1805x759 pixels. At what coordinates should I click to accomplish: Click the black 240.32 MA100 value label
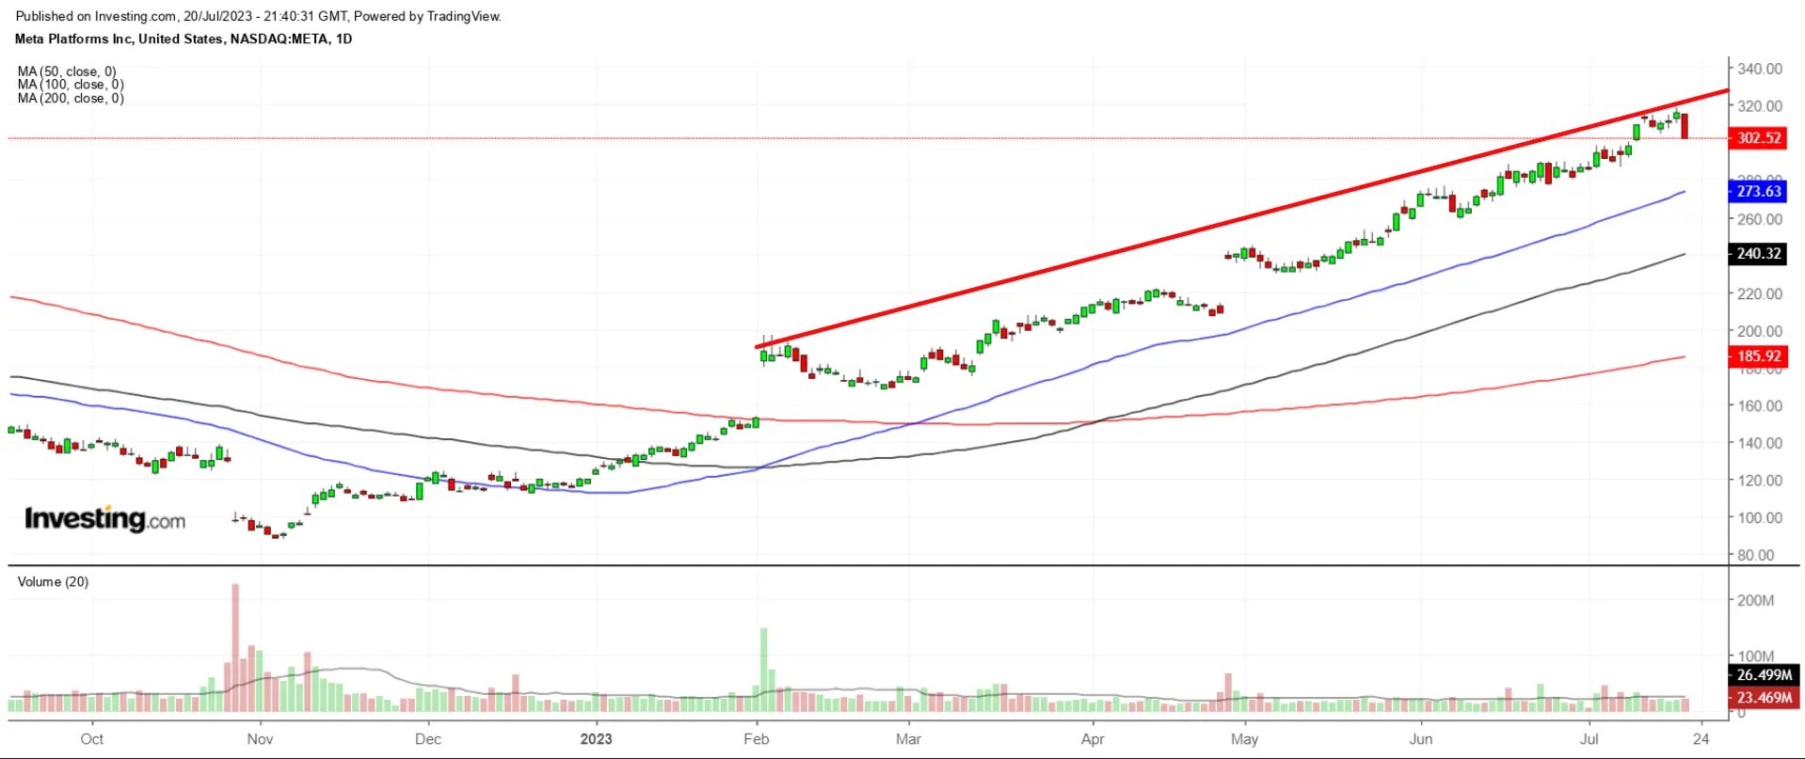coord(1757,254)
